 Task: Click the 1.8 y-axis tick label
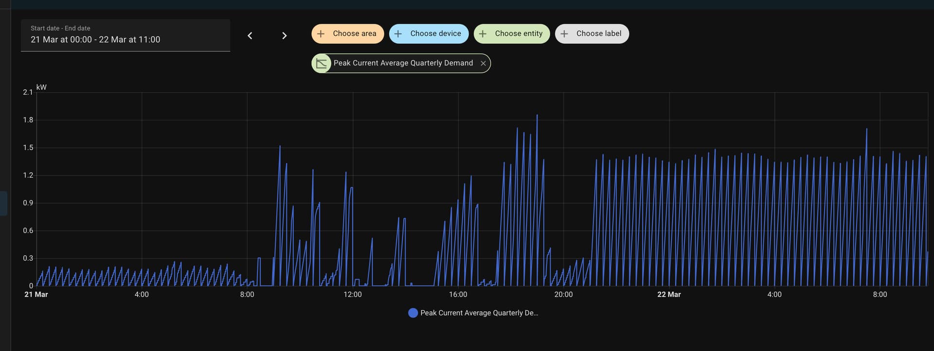click(28, 120)
